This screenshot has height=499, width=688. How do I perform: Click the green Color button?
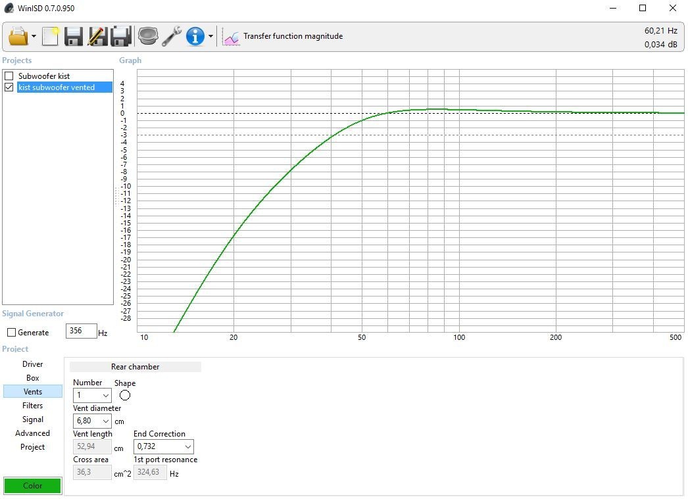coord(32,485)
